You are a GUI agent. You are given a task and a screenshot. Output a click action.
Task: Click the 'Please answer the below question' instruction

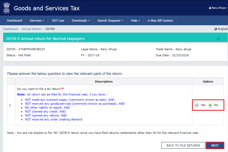(x=65, y=74)
